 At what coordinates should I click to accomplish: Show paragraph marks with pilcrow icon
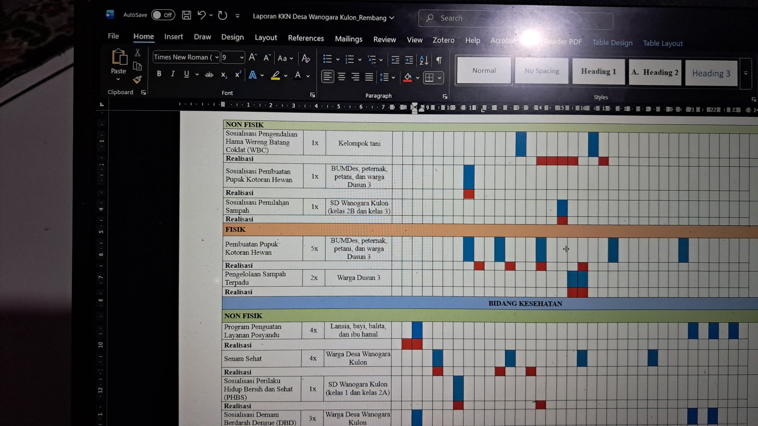[x=439, y=60]
